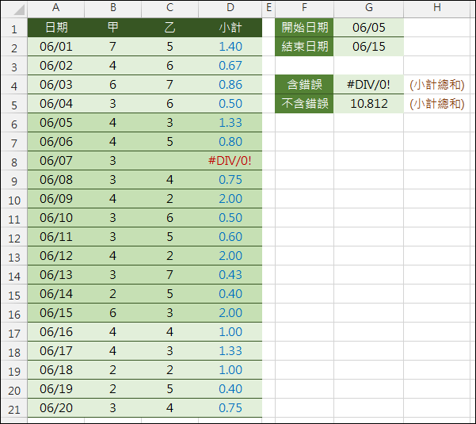This screenshot has width=476, height=424.
Task: Select subtotal 0.43 cell
Action: 230,275
